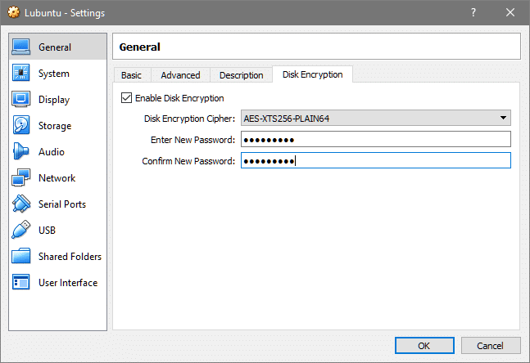The width and height of the screenshot is (530, 363).
Task: Toggle Enable Disk Encryption checkbox
Action: (x=126, y=98)
